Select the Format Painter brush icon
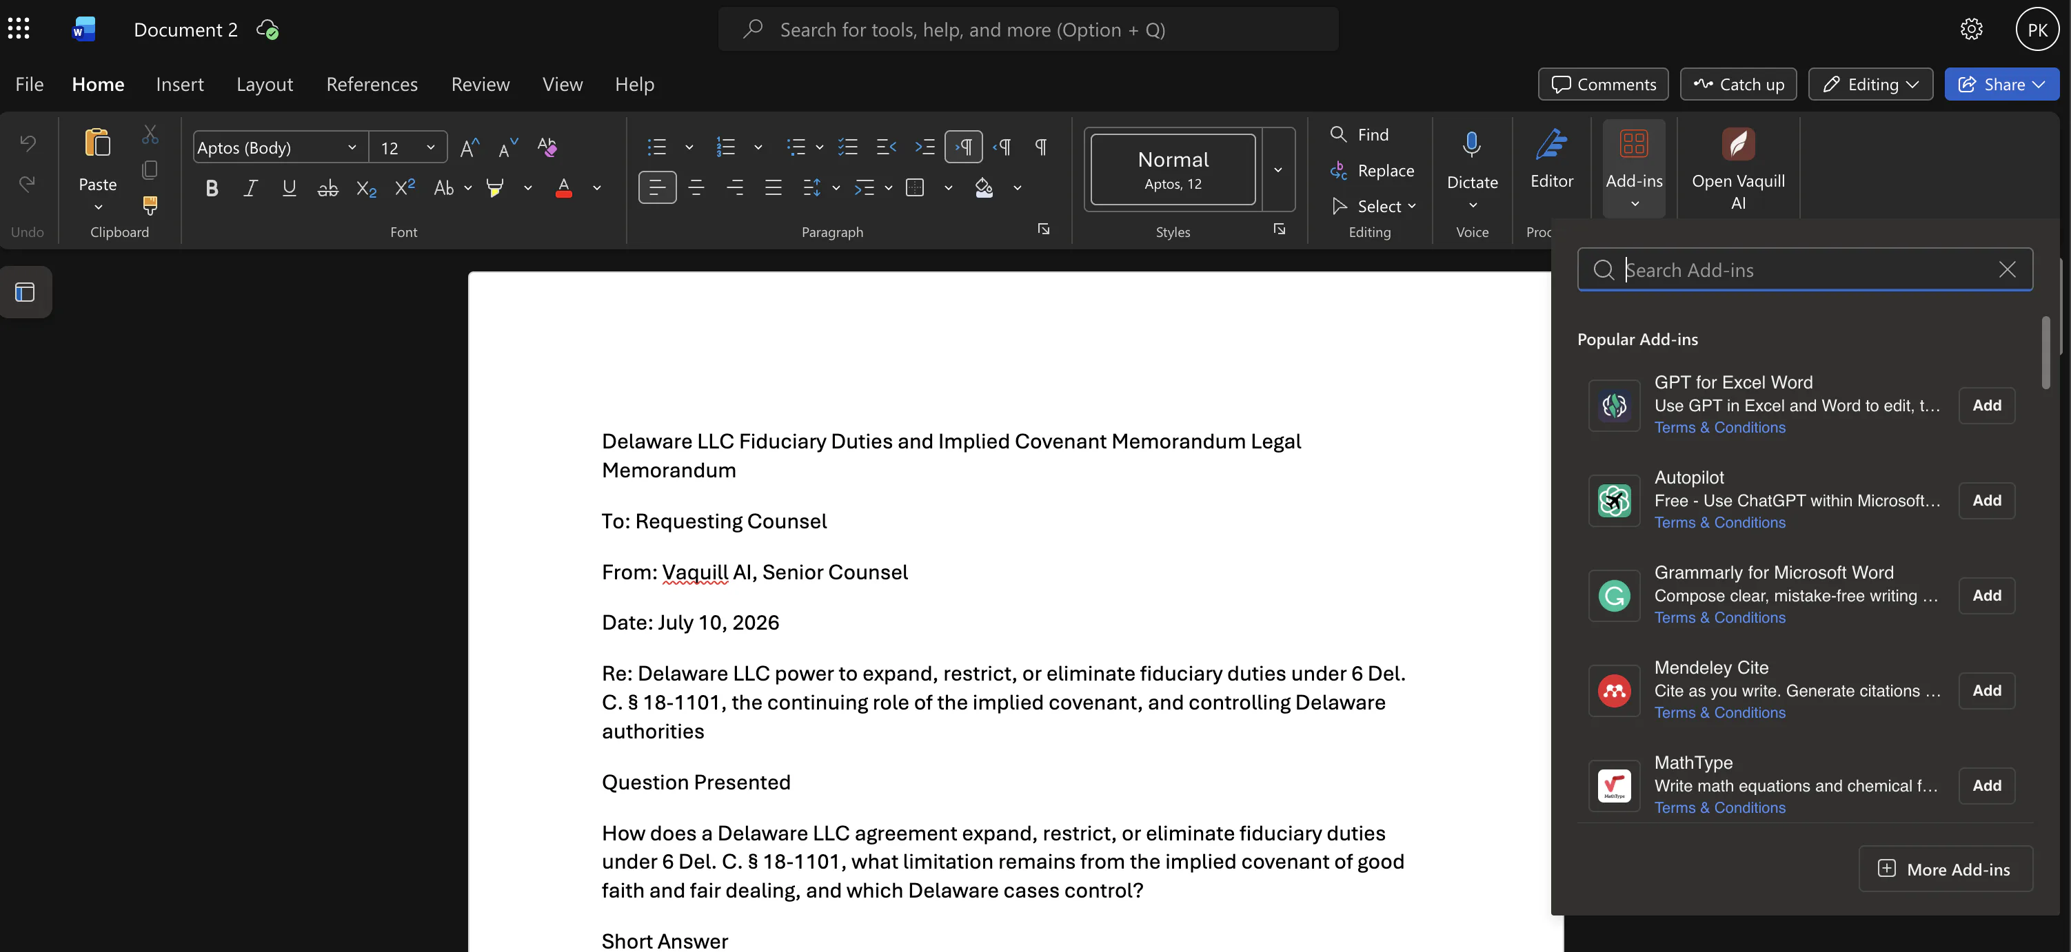 pos(150,205)
